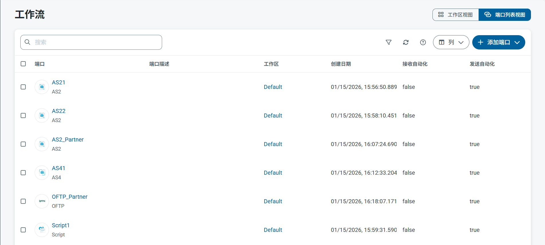Click the OFTP_Partner connector icon
Viewport: 545px width, 245px height.
click(42, 201)
